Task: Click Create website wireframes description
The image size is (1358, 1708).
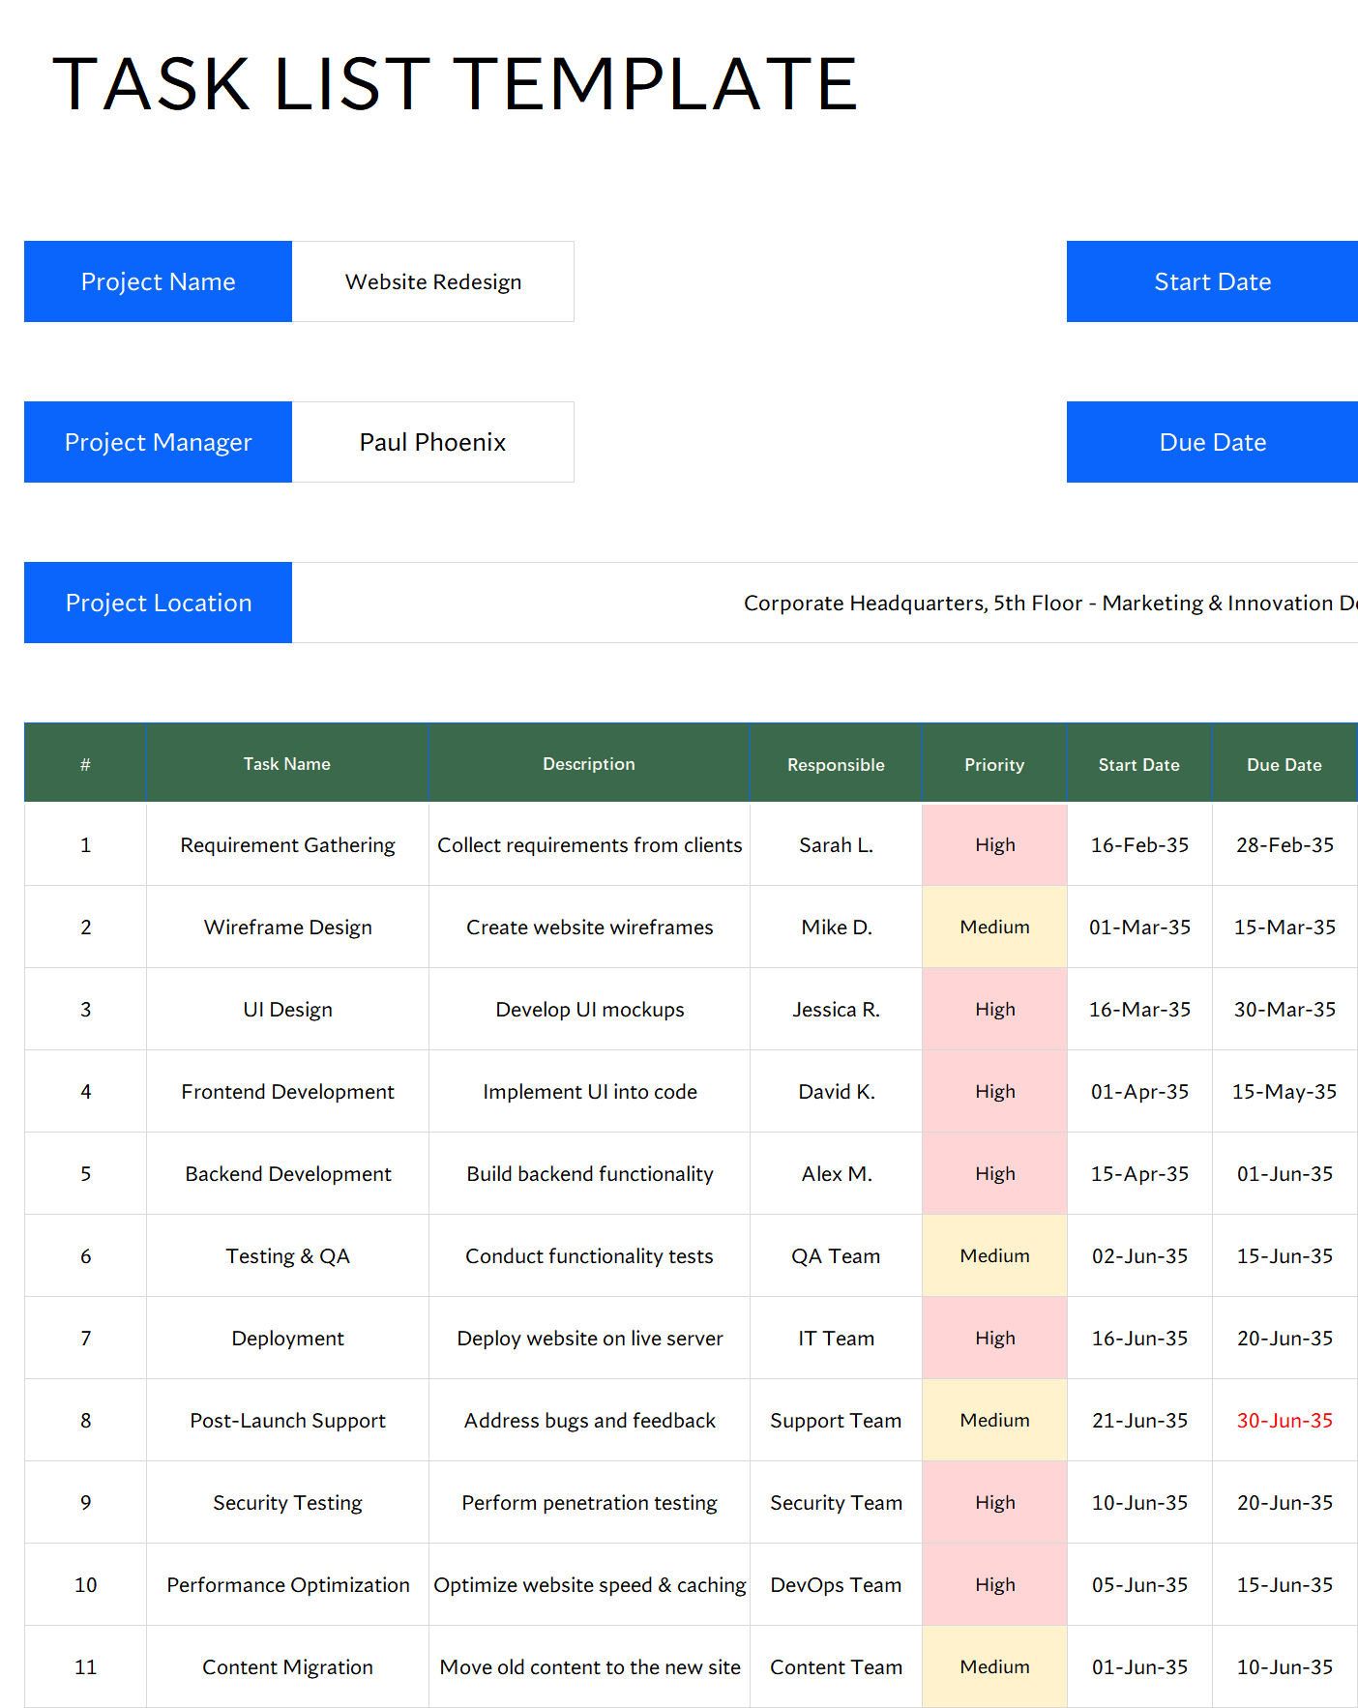Action: tap(589, 928)
